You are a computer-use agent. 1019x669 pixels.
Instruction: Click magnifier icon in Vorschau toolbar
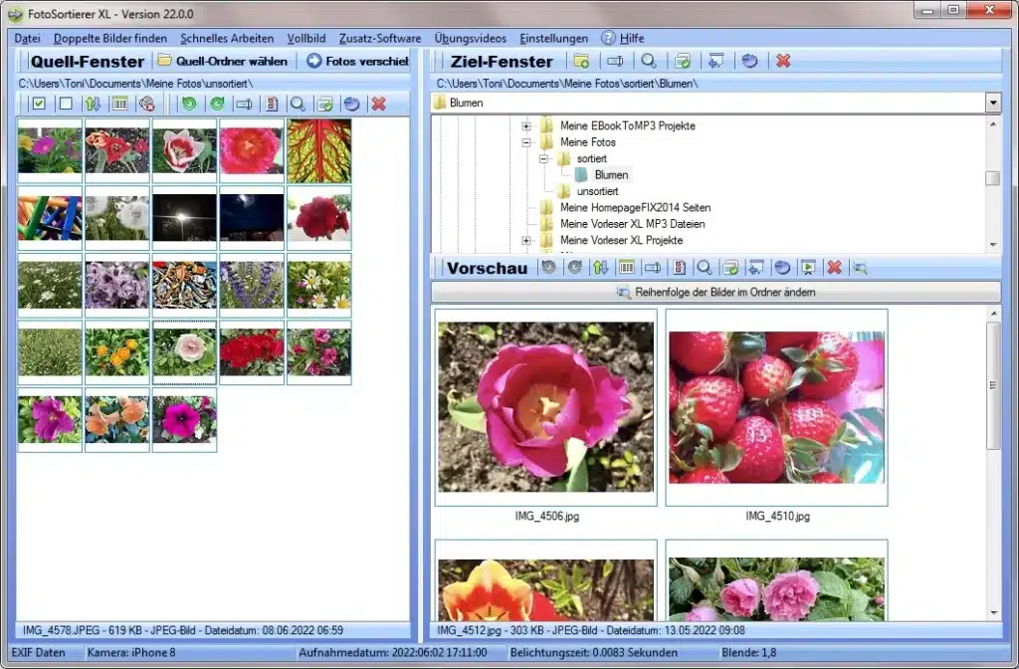705,267
